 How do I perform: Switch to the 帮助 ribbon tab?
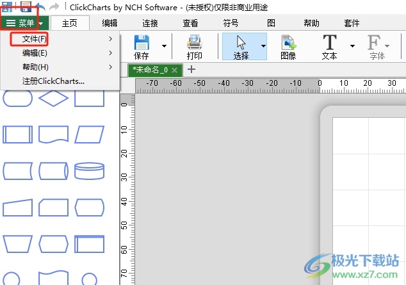311,23
